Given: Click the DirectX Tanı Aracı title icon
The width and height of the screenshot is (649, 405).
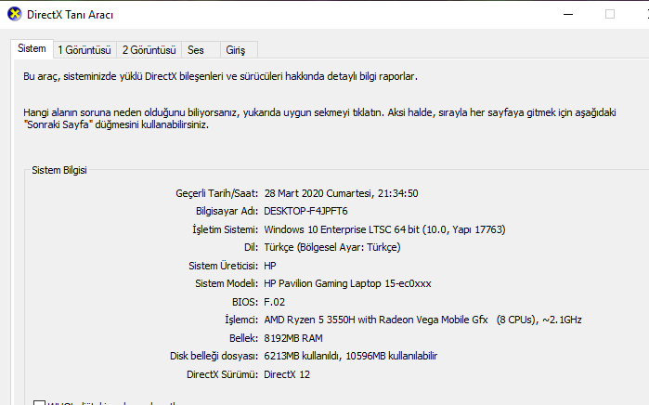Looking at the screenshot, I should coord(15,14).
